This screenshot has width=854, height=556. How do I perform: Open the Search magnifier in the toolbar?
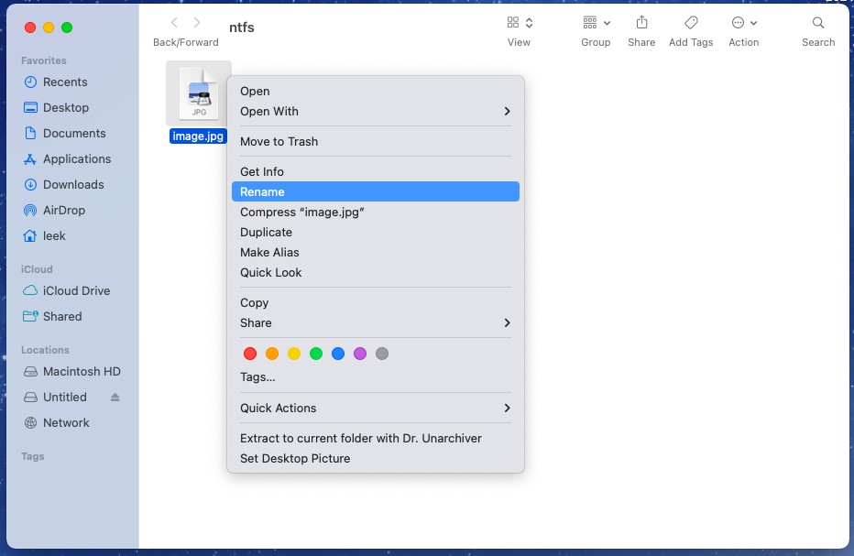pyautogui.click(x=817, y=23)
